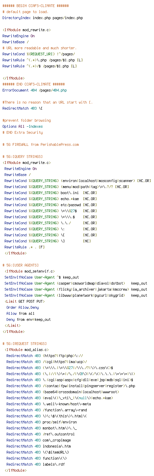Viewport: 154px width, 476px height.
Task: Click the 'Allow from all' line
Action: tap(20, 313)
